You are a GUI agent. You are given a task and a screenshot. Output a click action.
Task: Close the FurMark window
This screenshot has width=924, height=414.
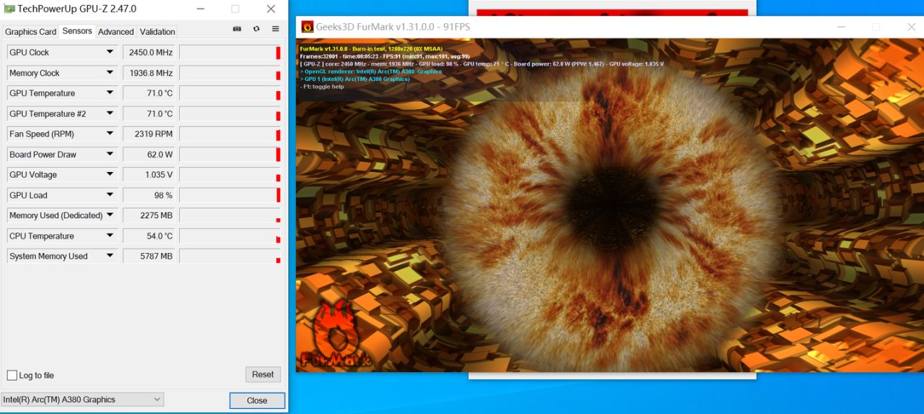[911, 27]
